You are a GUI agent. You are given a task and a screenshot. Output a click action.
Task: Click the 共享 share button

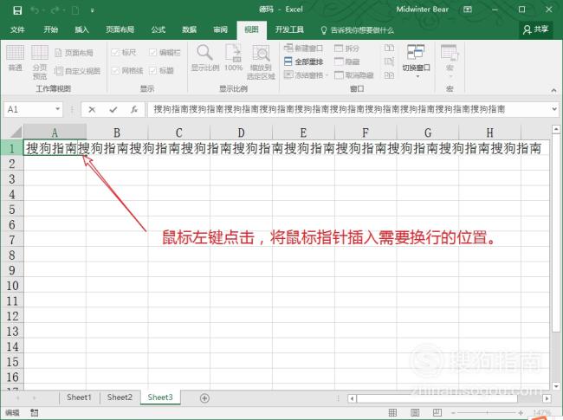point(535,29)
